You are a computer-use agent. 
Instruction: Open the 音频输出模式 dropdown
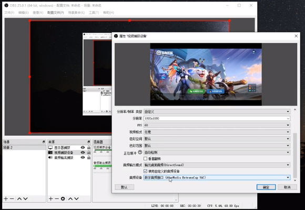tap(217, 165)
